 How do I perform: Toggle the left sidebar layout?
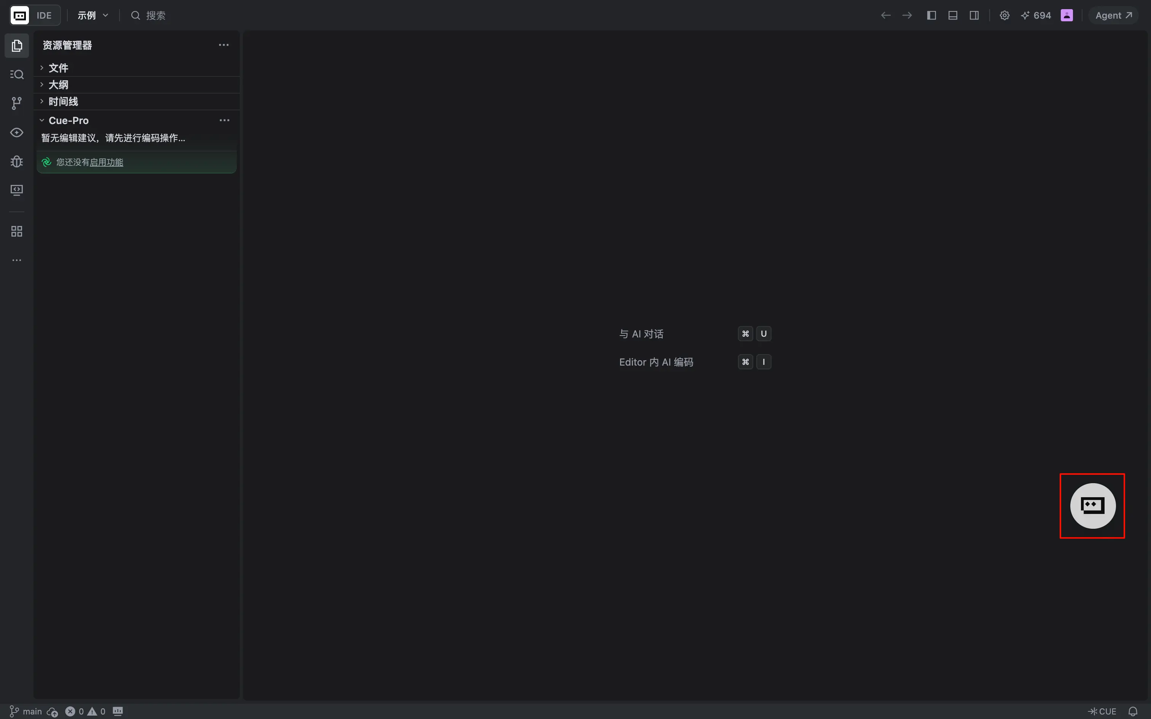point(931,15)
